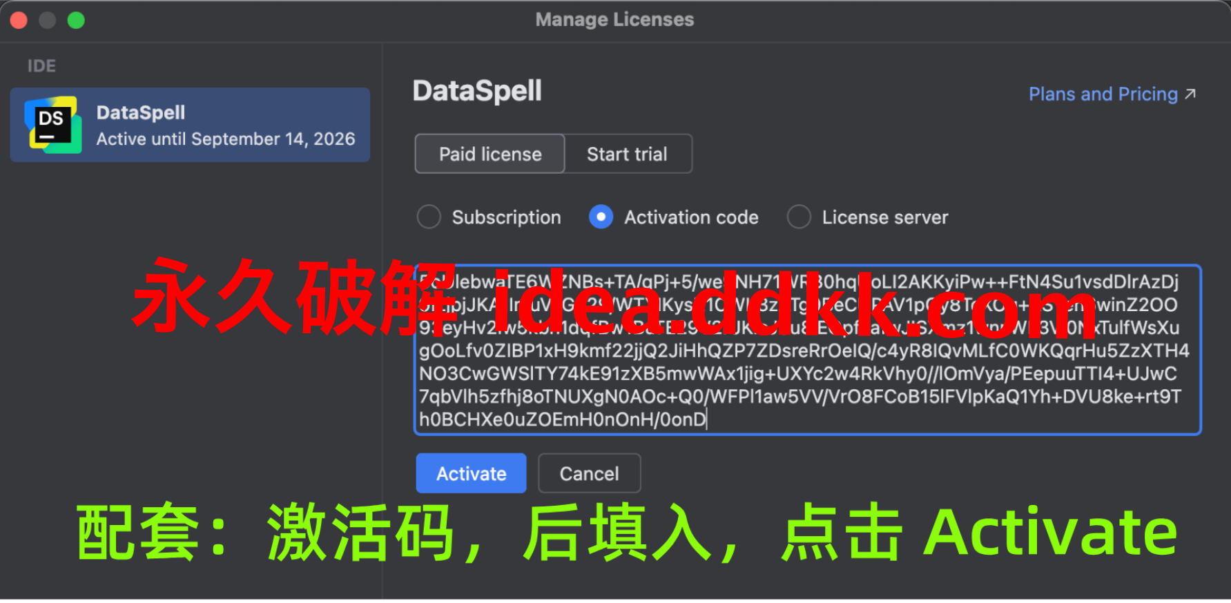Click the green zoom window button

[76, 20]
